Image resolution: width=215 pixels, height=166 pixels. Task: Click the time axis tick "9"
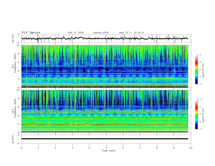click(x=174, y=148)
